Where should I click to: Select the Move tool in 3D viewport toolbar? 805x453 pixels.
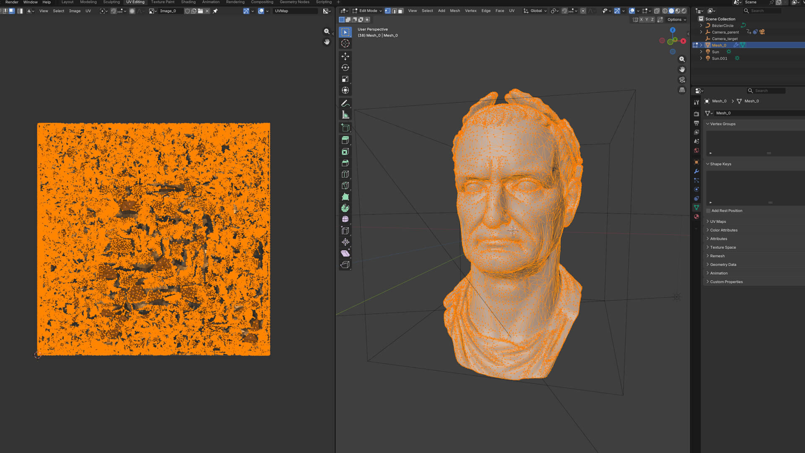345,56
